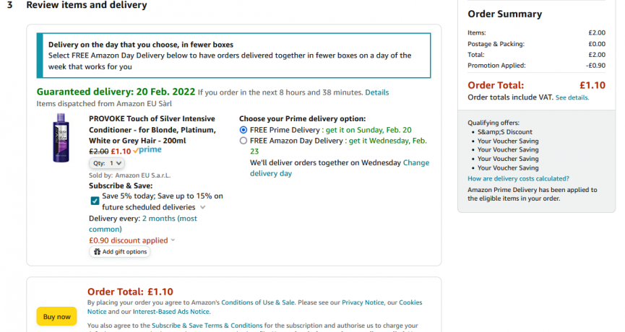The height and width of the screenshot is (332, 625).
Task: Click Change delivery day link
Action: click(x=340, y=168)
